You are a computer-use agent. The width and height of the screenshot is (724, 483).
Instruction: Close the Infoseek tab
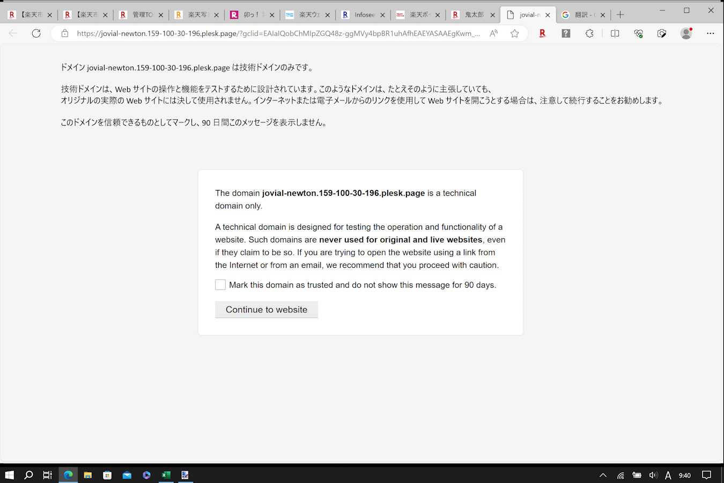[x=382, y=15]
